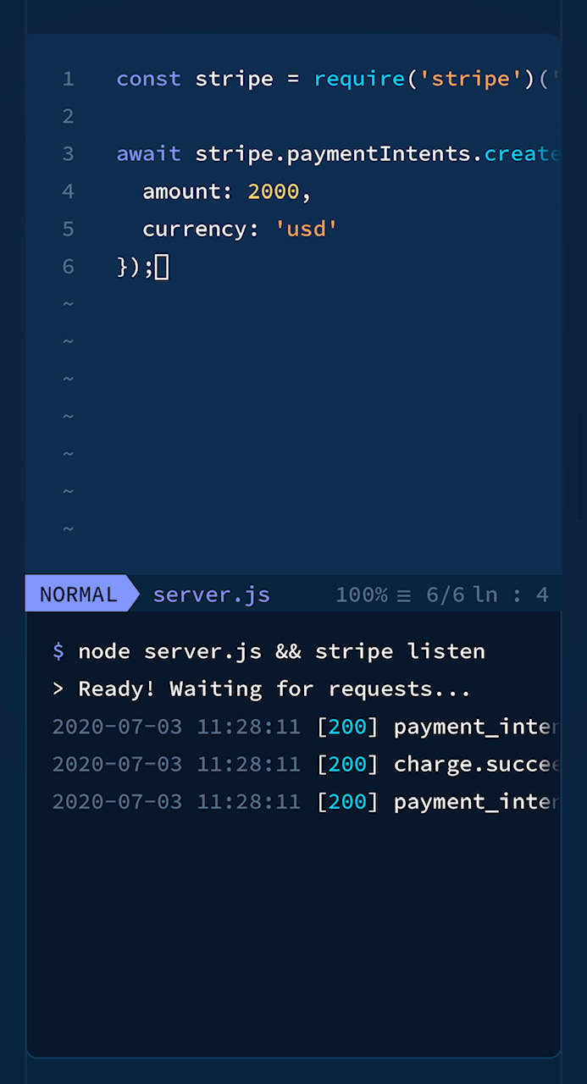Image resolution: width=587 pixels, height=1084 pixels.
Task: Click line number 3 in the gutter
Action: pyautogui.click(x=69, y=153)
